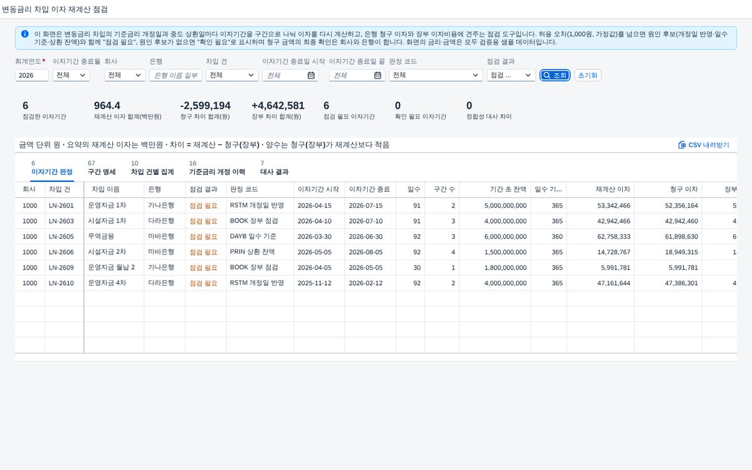The image size is (752, 470).
Task: Open calendar picker for 이자기간 종료일 시작
Action: point(311,75)
